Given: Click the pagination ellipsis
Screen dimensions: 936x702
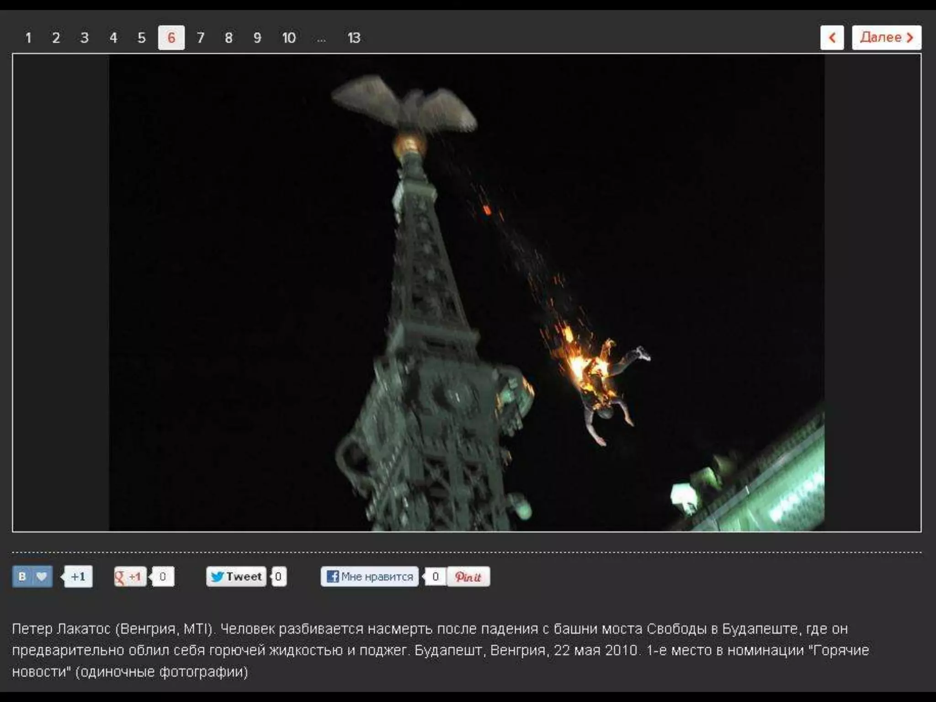Looking at the screenshot, I should pyautogui.click(x=321, y=38).
